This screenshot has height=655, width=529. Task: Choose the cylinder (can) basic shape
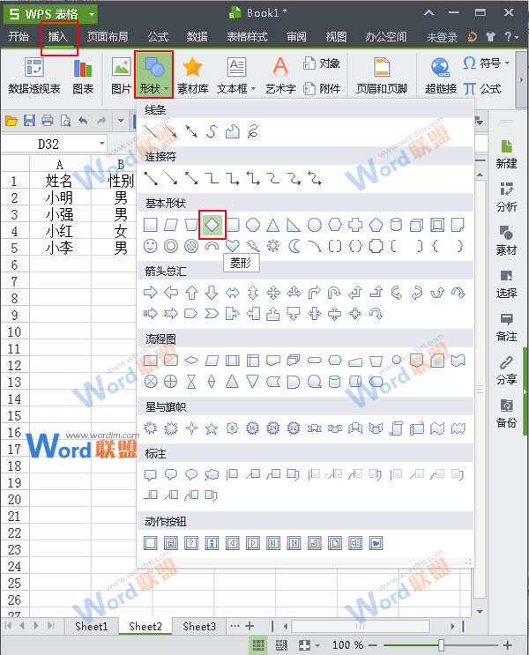[x=396, y=225]
